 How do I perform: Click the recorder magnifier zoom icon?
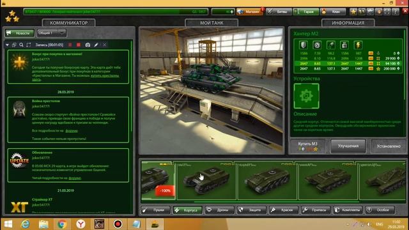(x=21, y=45)
